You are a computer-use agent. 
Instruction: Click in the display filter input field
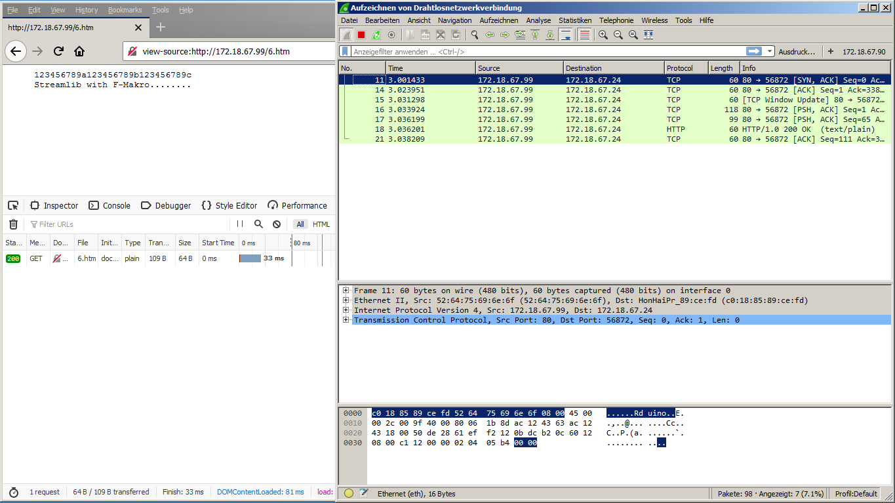[544, 51]
